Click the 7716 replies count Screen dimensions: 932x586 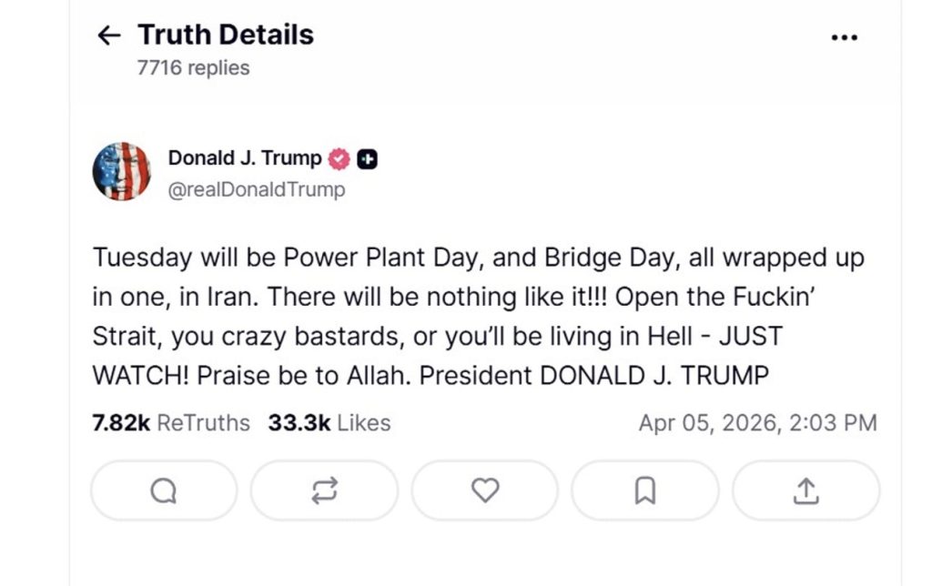coord(193,67)
